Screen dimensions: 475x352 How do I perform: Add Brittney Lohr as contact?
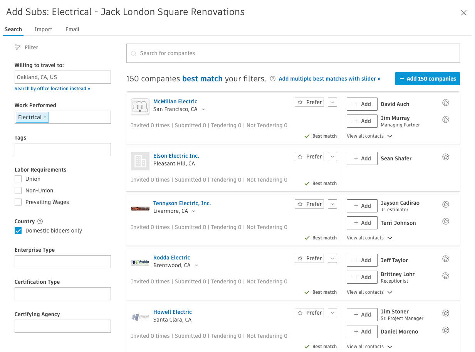point(362,277)
